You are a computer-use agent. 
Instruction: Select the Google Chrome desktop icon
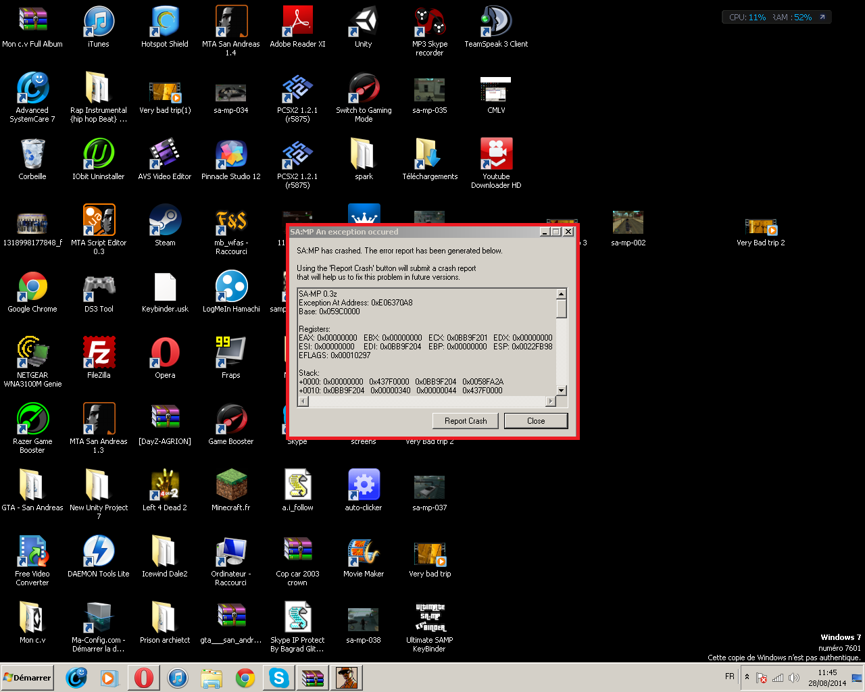click(x=32, y=292)
